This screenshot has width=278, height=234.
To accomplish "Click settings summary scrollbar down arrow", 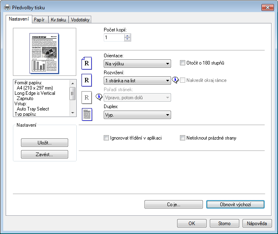I will 73,113.
